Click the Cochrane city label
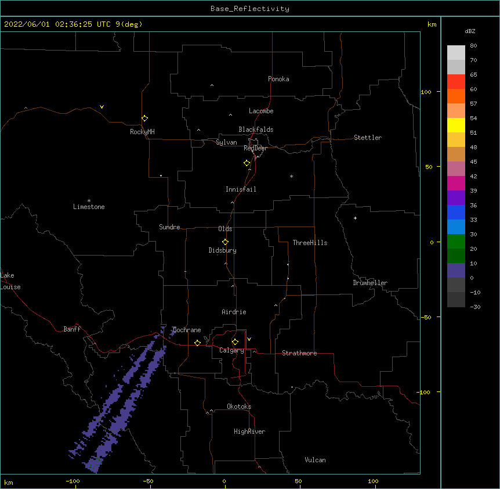 pyautogui.click(x=187, y=330)
